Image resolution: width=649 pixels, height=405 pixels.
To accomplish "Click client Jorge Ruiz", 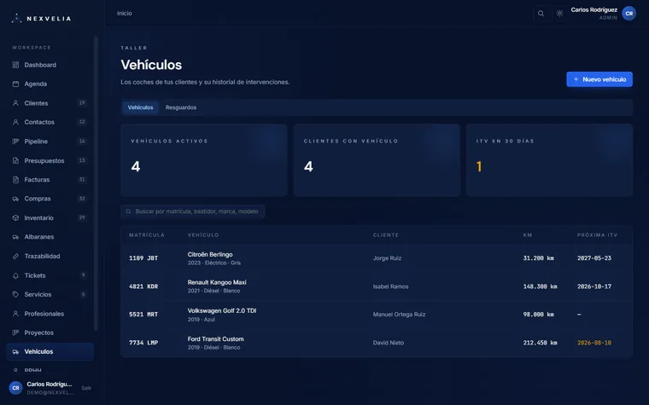I will pyautogui.click(x=387, y=258).
